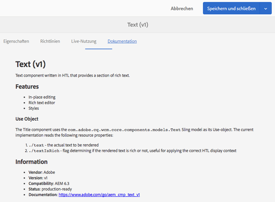Click the Use Object section heading
The image size is (275, 202).
point(27,119)
